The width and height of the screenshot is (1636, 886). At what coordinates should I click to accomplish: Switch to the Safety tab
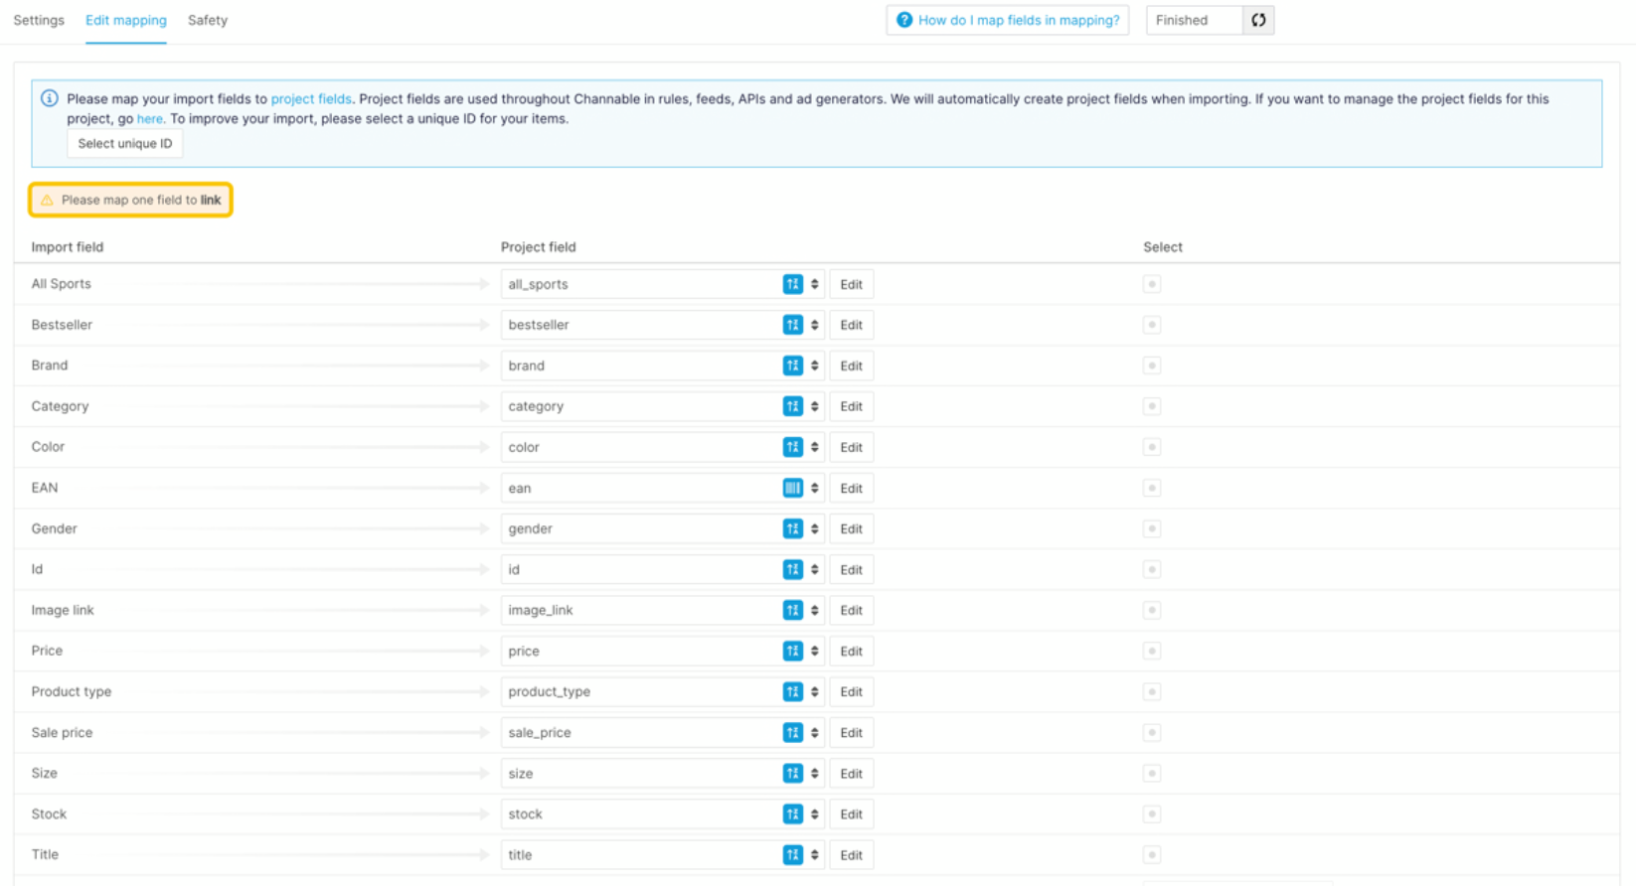[x=208, y=20]
